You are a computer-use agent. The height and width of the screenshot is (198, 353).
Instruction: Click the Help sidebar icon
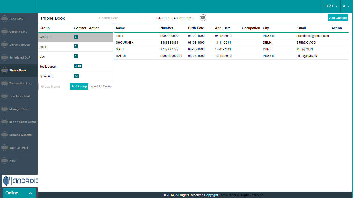pyautogui.click(x=4, y=161)
